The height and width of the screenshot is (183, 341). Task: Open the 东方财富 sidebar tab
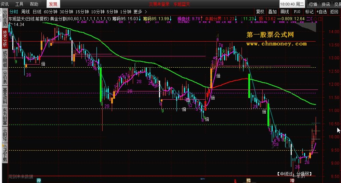click(x=5, y=116)
